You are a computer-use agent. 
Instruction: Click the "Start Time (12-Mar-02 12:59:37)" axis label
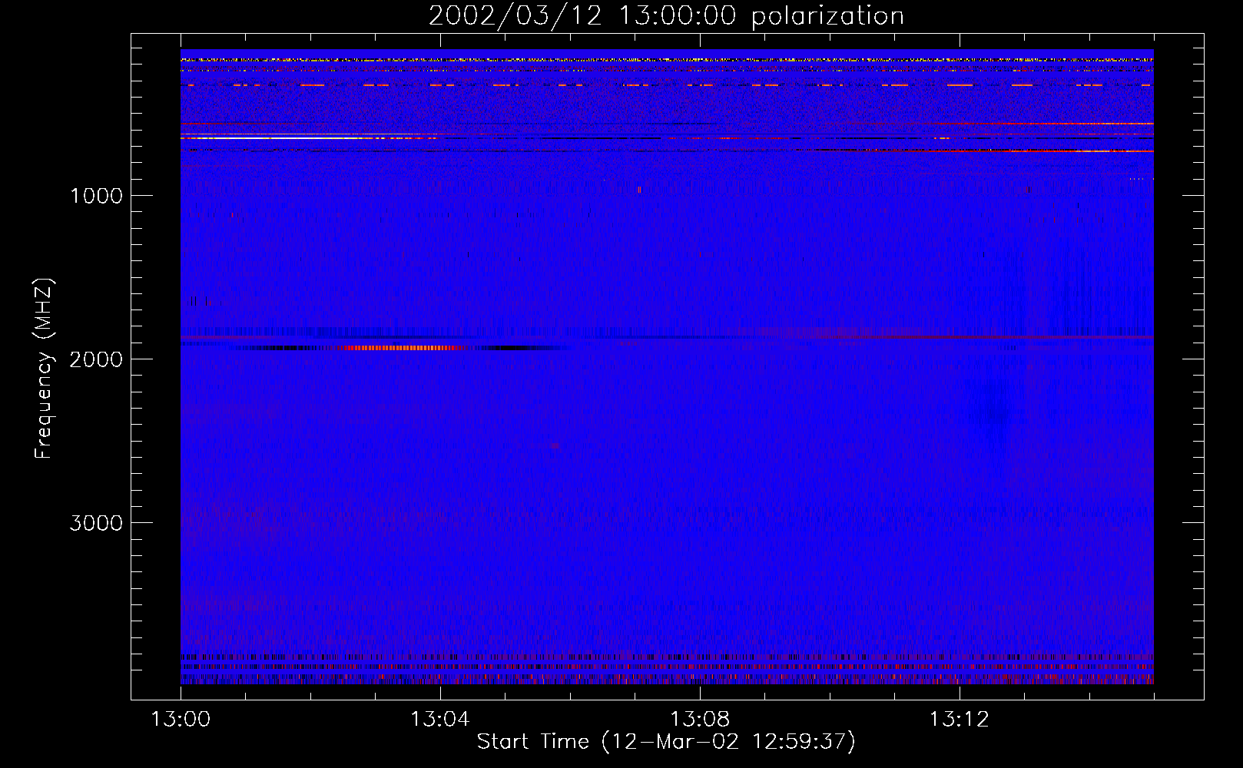coord(666,742)
